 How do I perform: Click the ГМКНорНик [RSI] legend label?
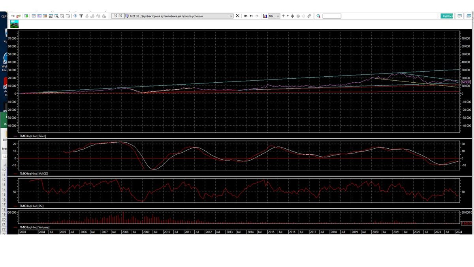pos(32,206)
